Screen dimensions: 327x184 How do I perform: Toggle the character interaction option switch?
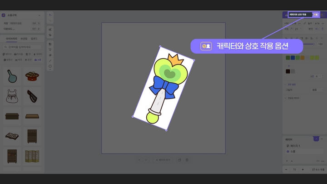[316, 15]
